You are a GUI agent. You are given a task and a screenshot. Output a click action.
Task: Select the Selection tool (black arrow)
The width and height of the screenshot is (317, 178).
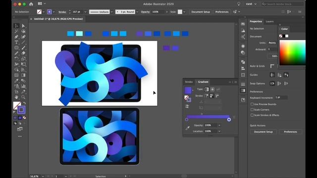click(16, 26)
